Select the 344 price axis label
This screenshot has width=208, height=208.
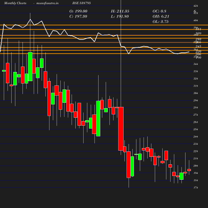tap(196, 64)
